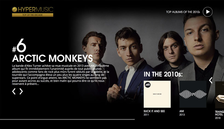
Task: Click the French description paragraph
Action: [x=61, y=75]
